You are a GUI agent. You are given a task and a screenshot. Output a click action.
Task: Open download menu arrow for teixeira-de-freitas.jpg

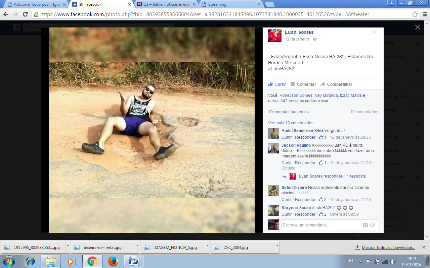pos(138,247)
